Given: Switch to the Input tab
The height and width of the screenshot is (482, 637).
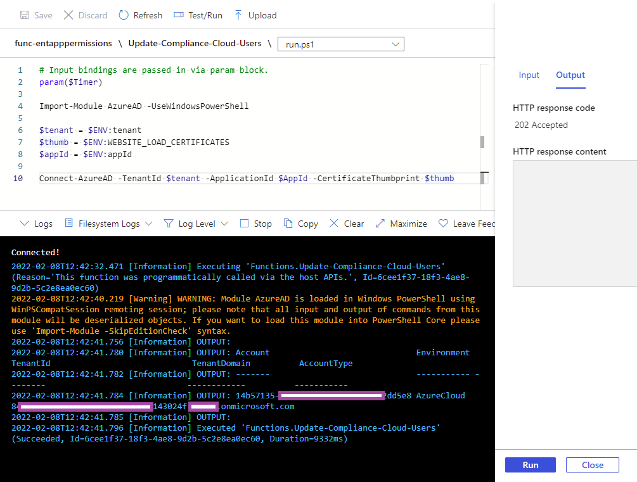Looking at the screenshot, I should (x=529, y=75).
